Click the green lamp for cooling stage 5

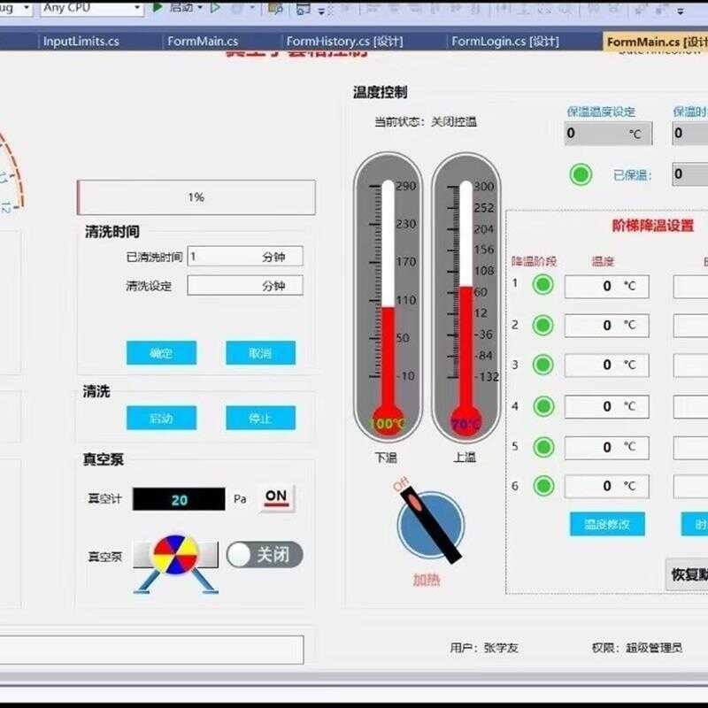543,447
